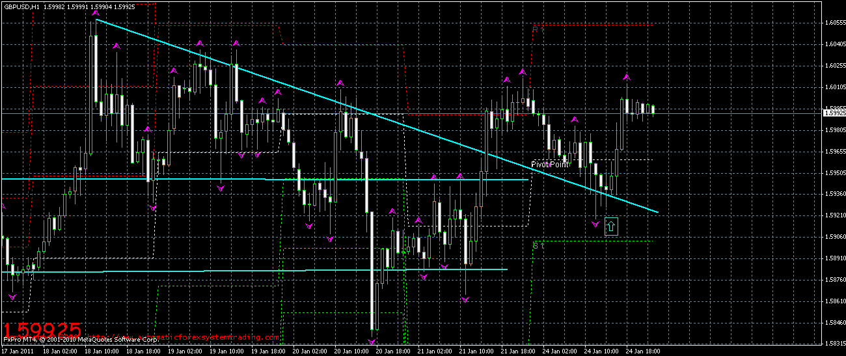This screenshot has width=846, height=356.
Task: Click price axis value 1.60105
Action: [834, 87]
